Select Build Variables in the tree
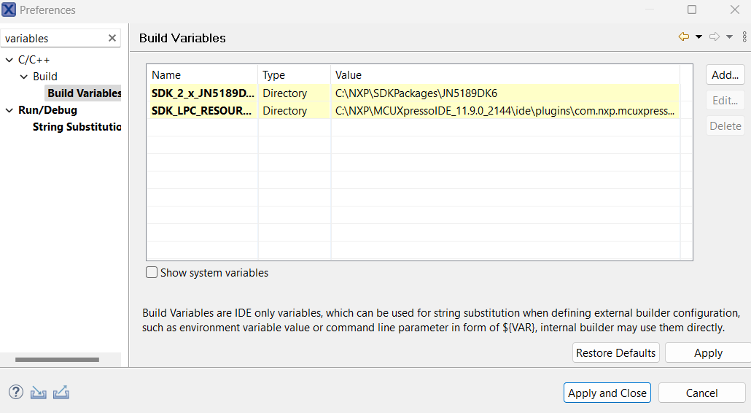 [84, 93]
